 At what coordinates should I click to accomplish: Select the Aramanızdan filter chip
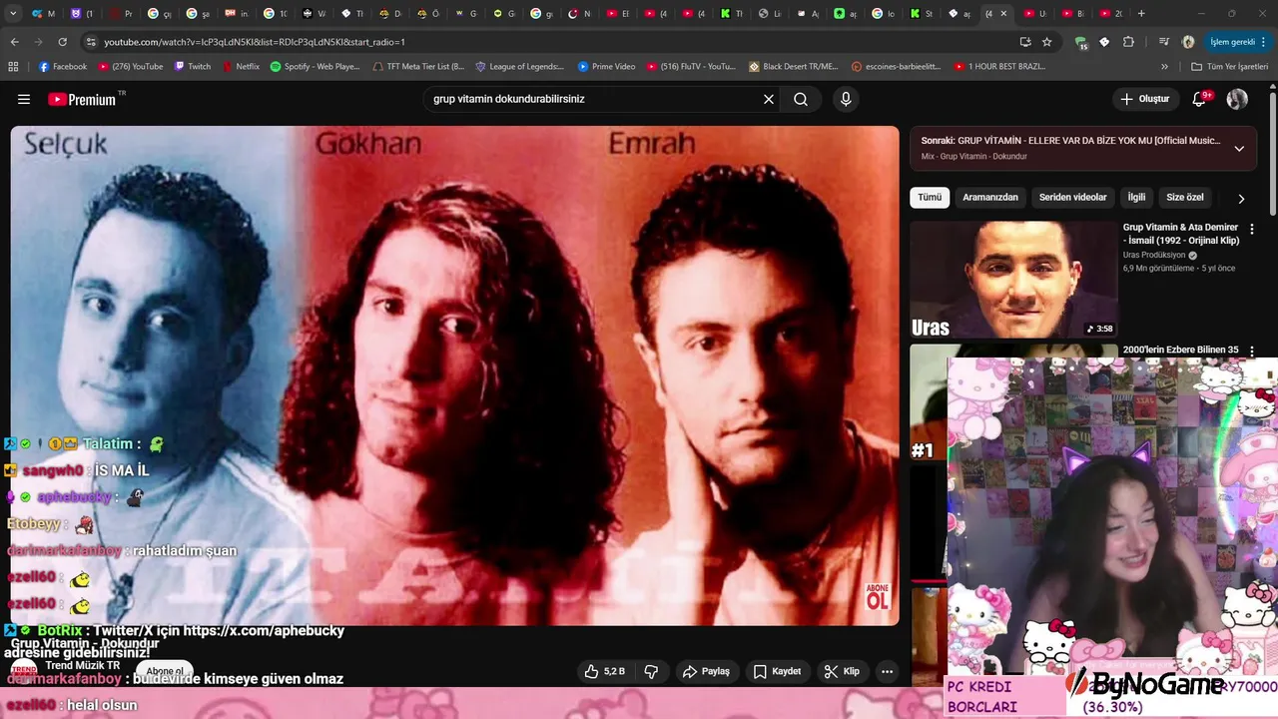[x=990, y=198]
